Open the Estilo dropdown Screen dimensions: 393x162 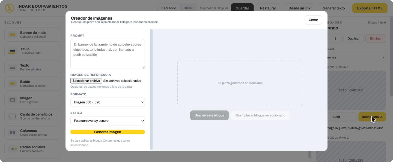[108, 121]
